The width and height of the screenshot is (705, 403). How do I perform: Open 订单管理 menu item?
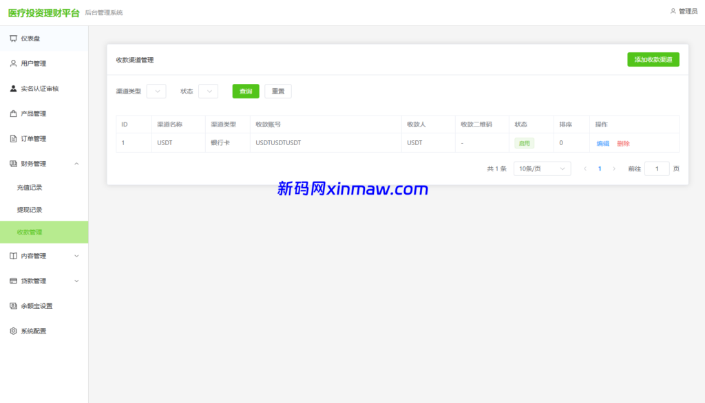(44, 139)
